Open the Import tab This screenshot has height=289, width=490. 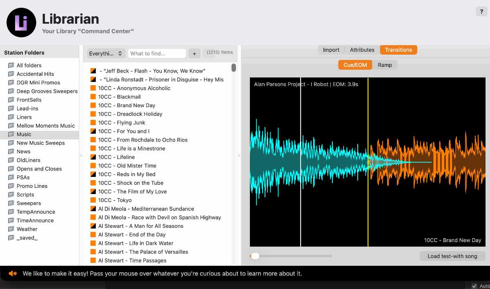[331, 50]
